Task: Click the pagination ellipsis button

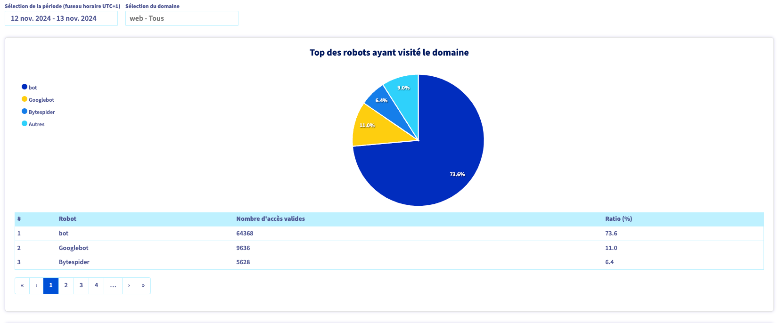Action: tap(113, 286)
